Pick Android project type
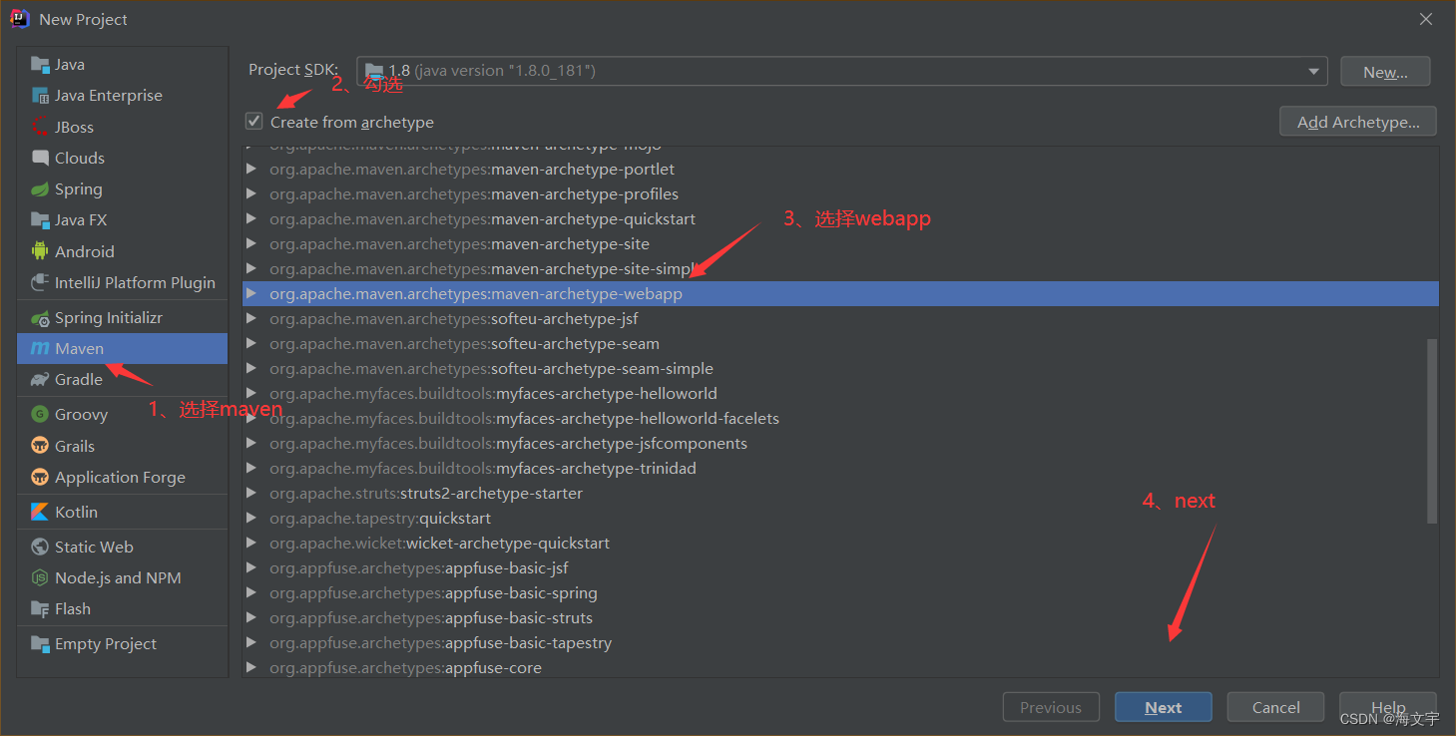 (122, 251)
